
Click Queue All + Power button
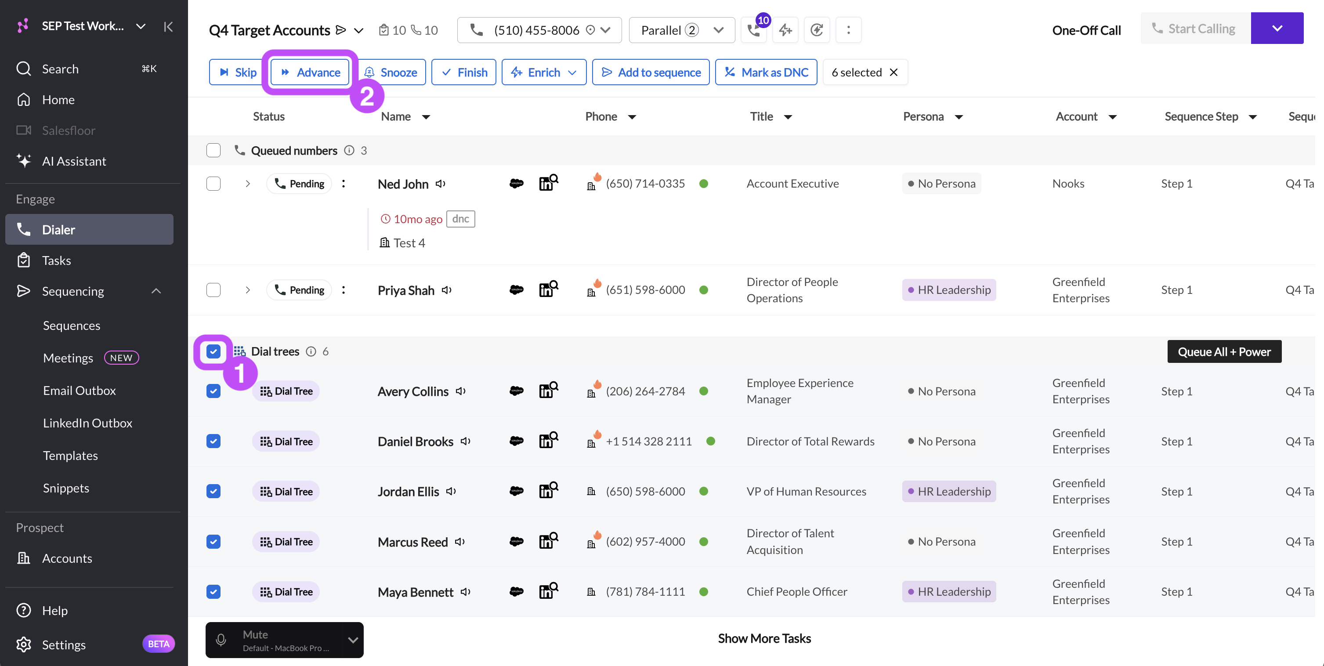tap(1224, 351)
